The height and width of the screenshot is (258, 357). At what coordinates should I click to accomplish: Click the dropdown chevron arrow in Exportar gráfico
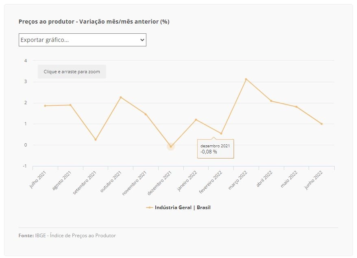(142, 40)
